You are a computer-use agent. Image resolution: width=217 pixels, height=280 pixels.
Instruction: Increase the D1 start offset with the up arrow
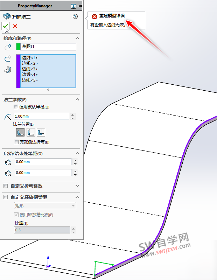pyautogui.click(x=75, y=160)
